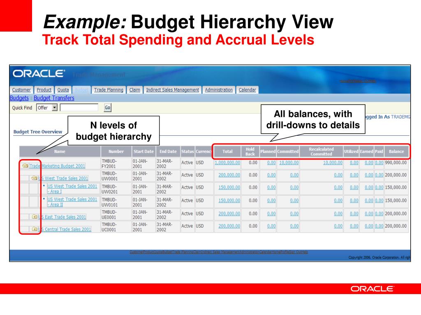Image resolution: width=421 pixels, height=315 pixels.
Task: Expand the US East Trade Sales 2001 node
Action: click(35, 217)
